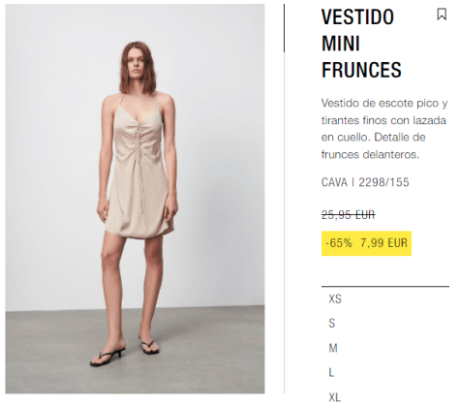
Task: Click the divider line above the sizes
Action: pos(385,286)
